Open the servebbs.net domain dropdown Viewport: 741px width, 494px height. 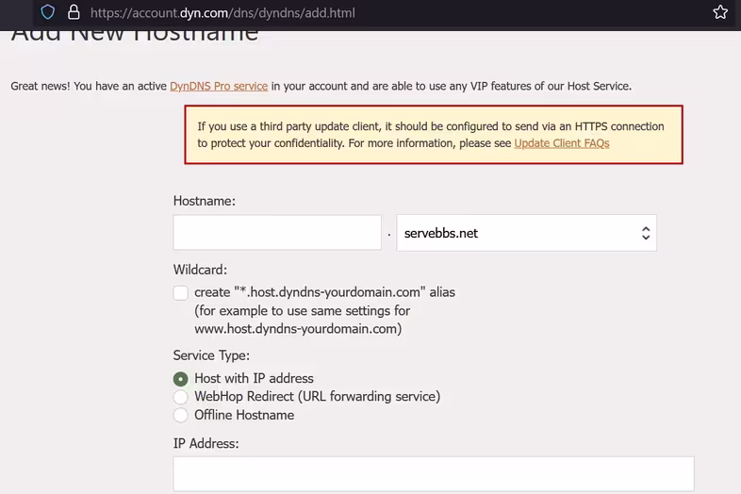[526, 233]
